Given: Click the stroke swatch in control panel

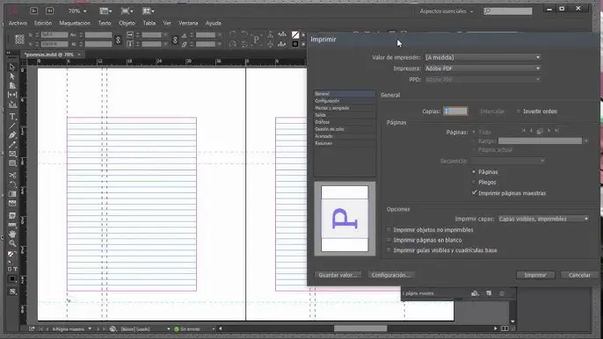Looking at the screenshot, I should coord(295,44).
